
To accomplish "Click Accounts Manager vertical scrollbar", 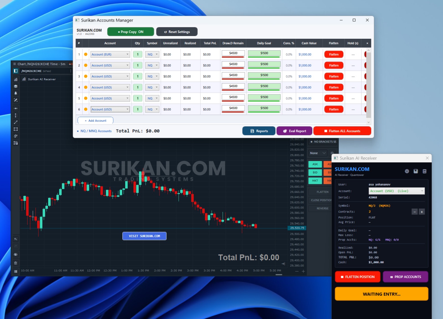I will [x=368, y=86].
